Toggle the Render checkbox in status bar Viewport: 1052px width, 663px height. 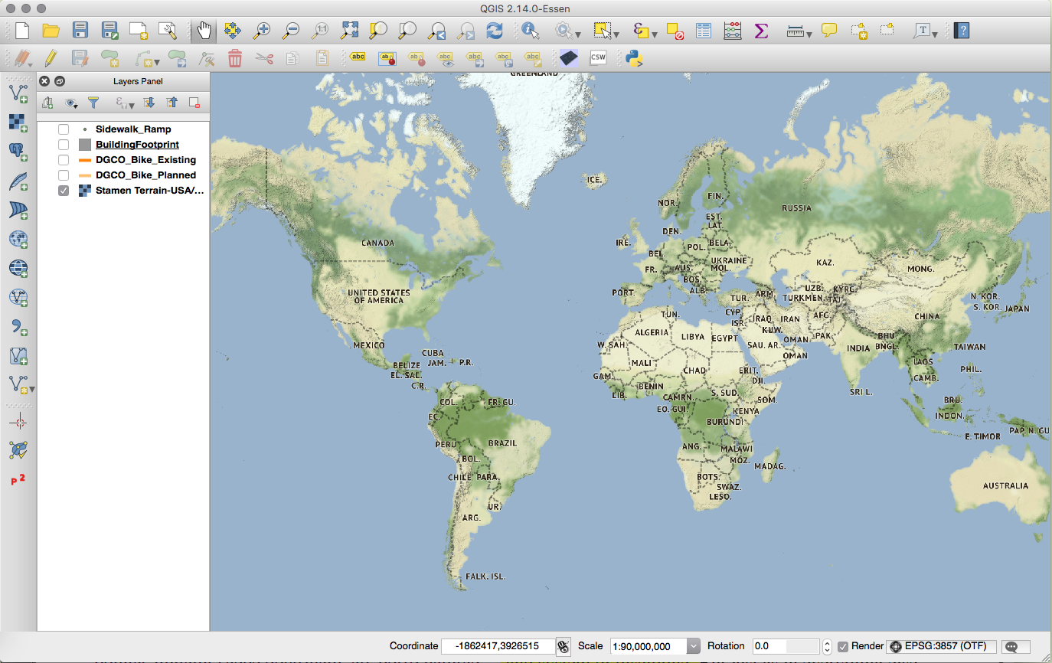point(843,646)
